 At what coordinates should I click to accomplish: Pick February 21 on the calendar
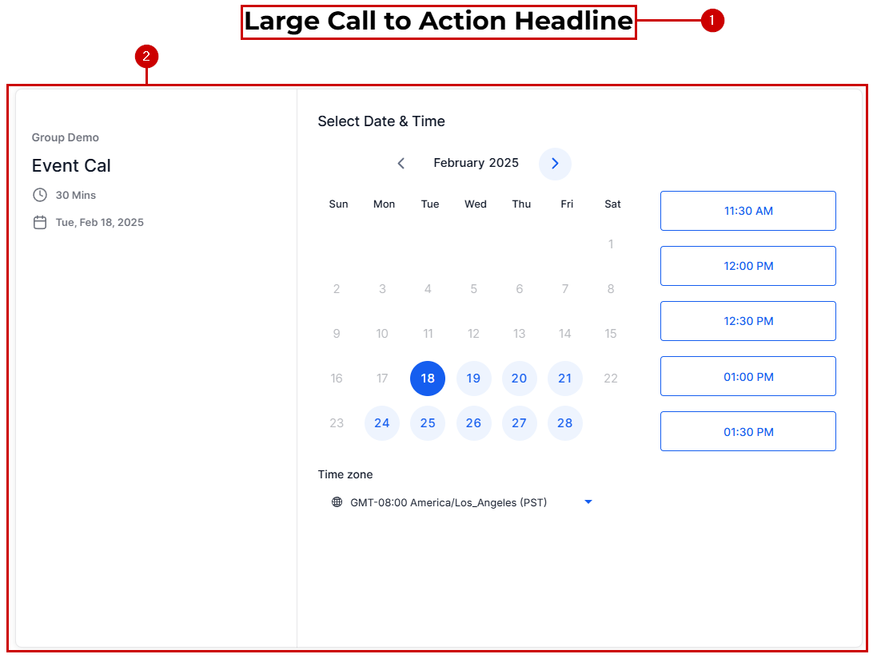(565, 379)
